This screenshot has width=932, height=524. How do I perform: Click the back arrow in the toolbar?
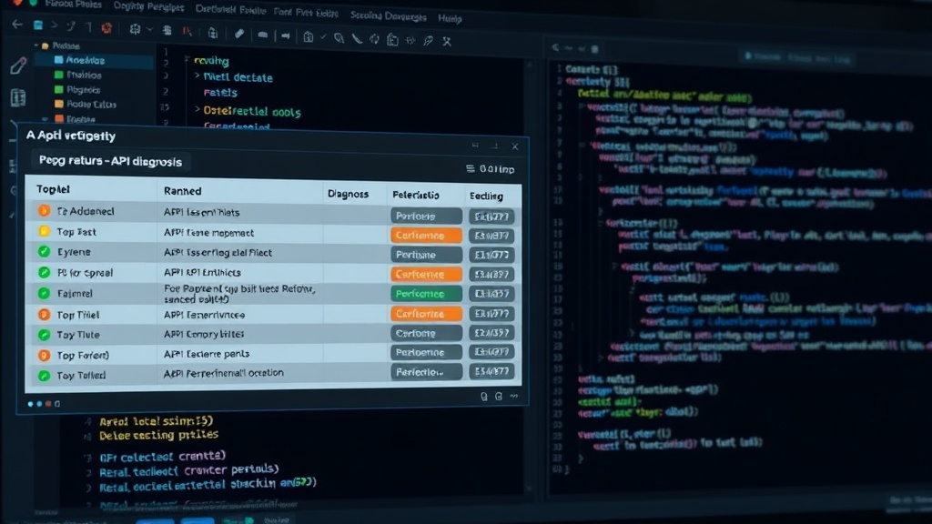coord(17,25)
